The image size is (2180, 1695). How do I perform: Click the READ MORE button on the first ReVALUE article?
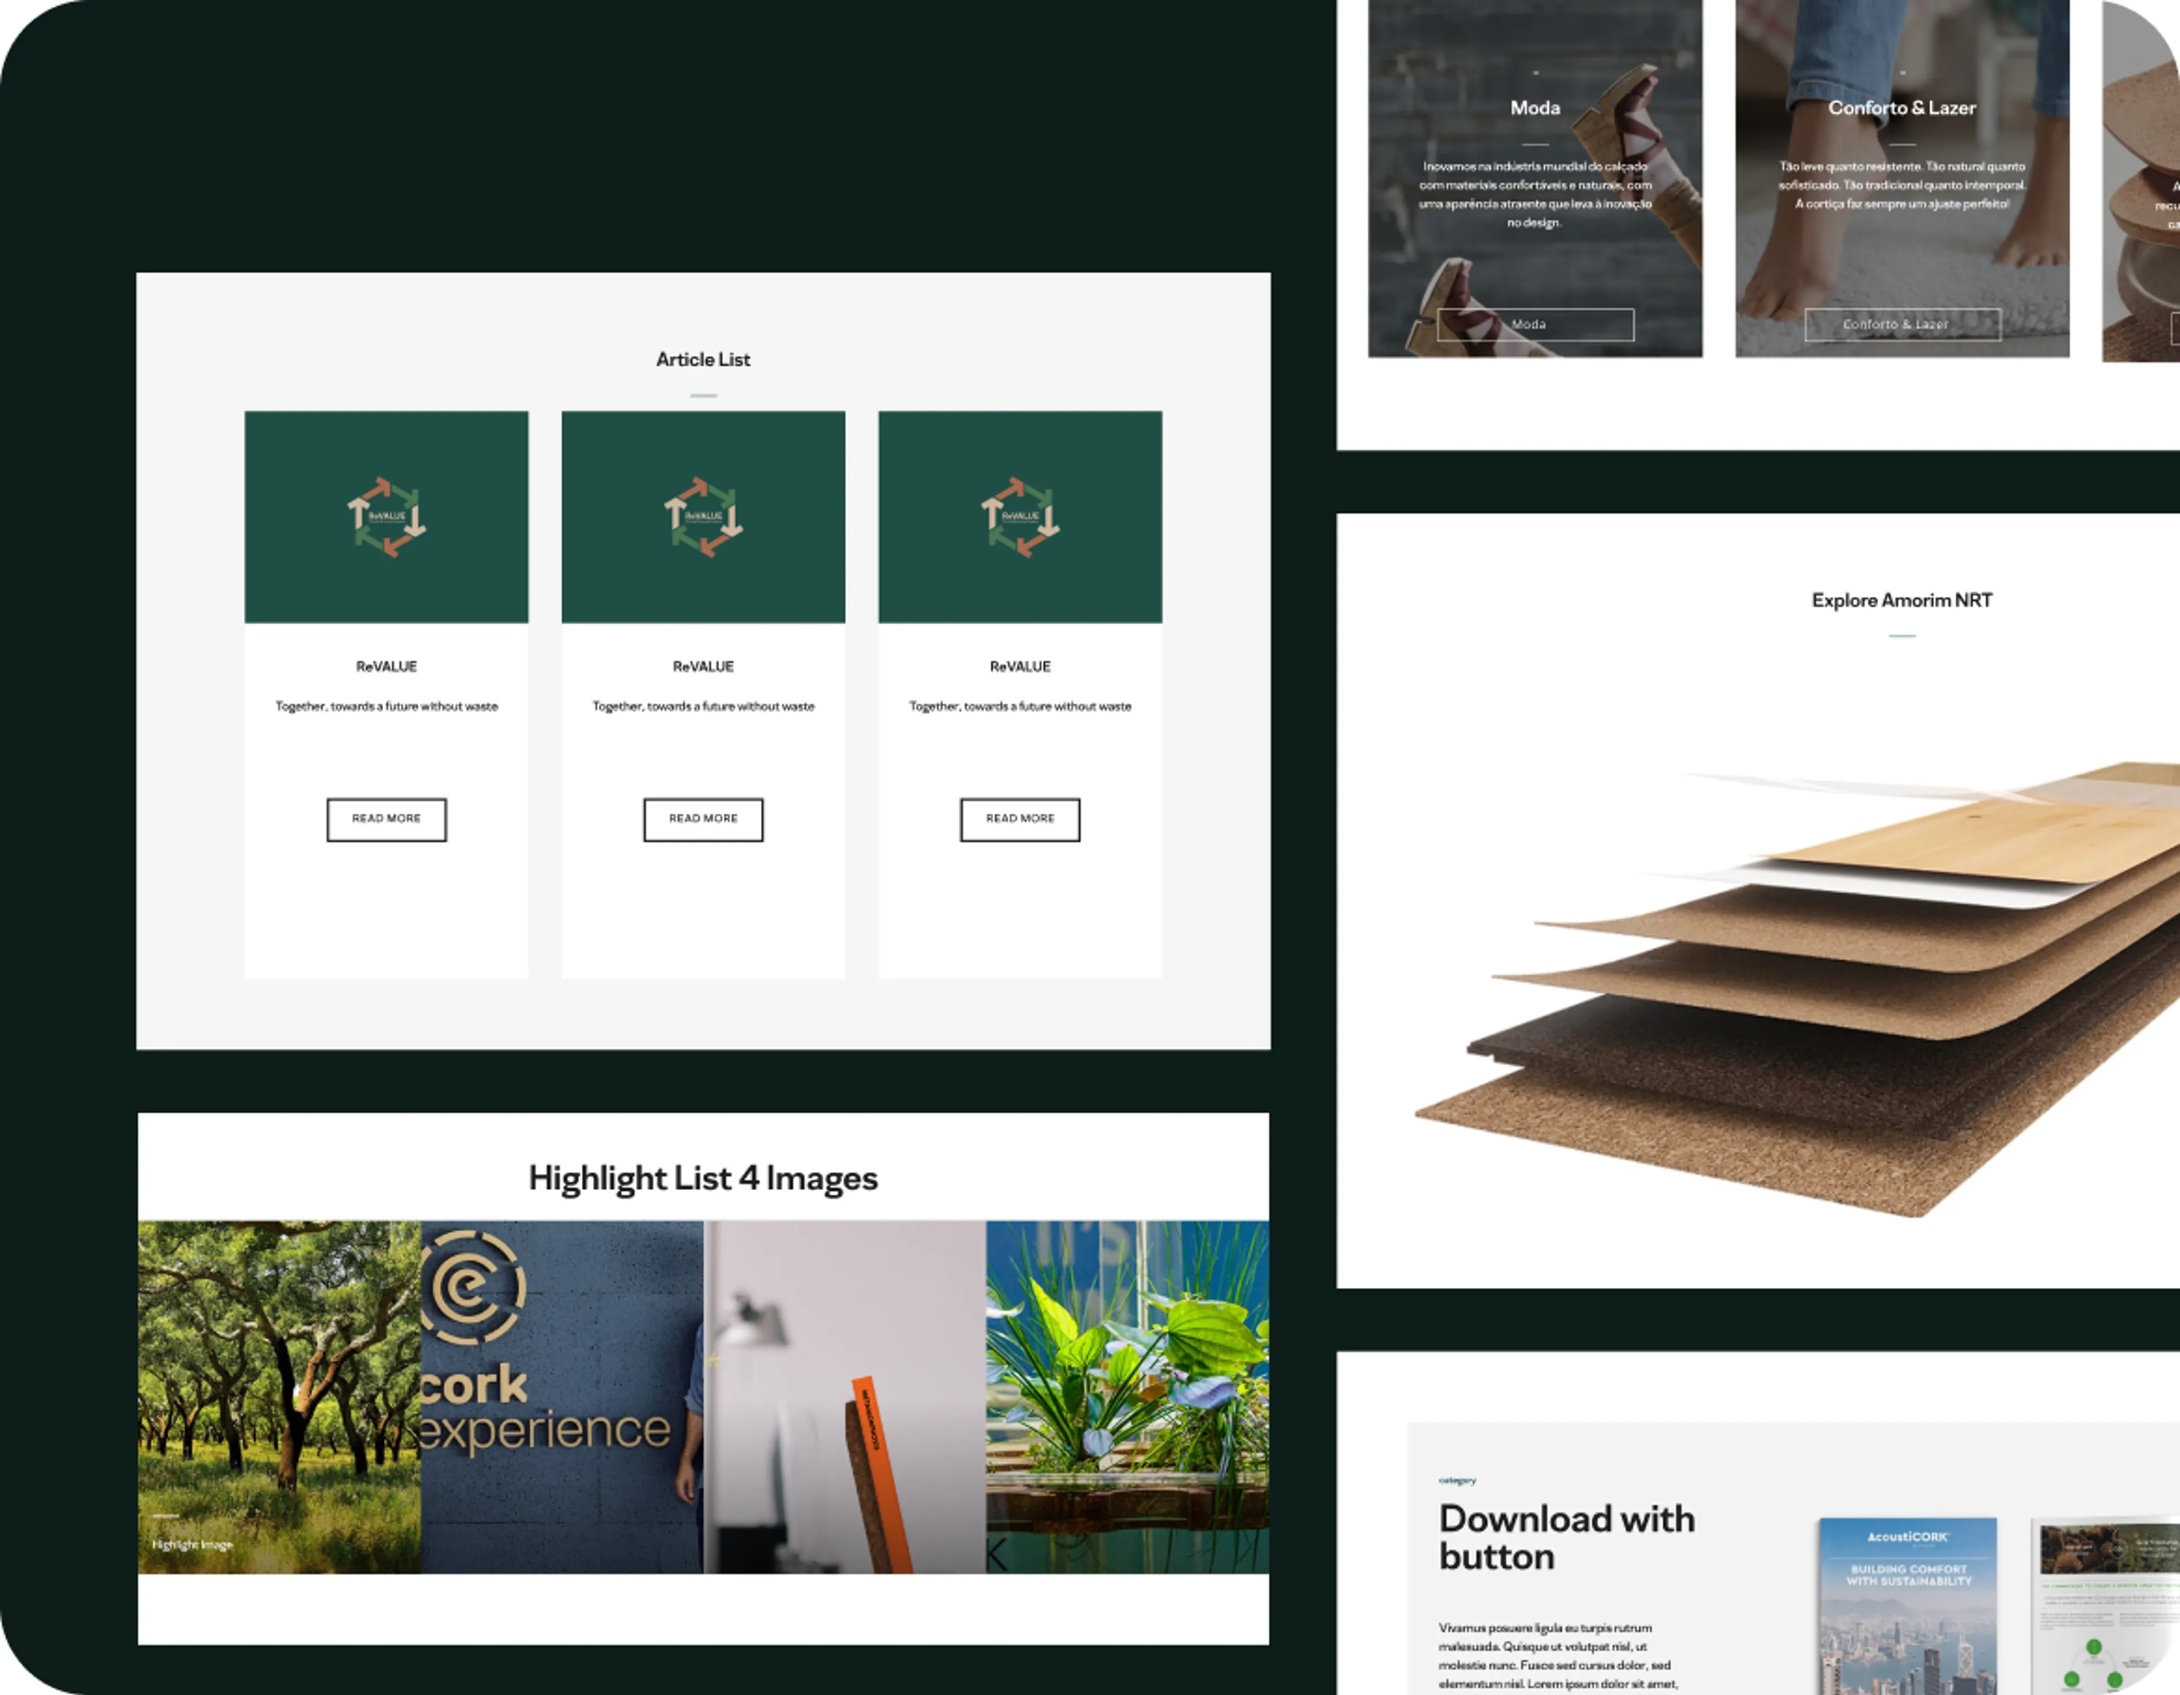coord(386,819)
